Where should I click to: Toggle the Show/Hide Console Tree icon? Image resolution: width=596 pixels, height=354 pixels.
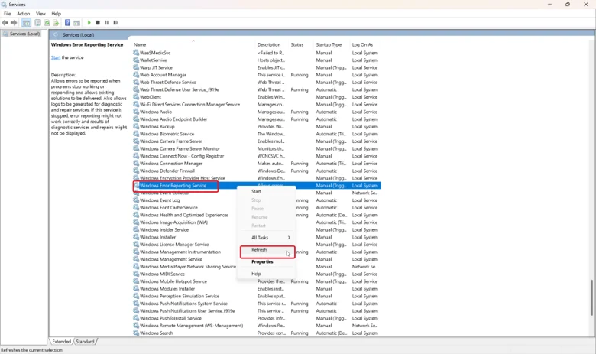26,23
